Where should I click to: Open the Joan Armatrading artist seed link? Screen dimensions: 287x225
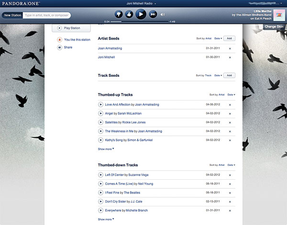click(110, 48)
